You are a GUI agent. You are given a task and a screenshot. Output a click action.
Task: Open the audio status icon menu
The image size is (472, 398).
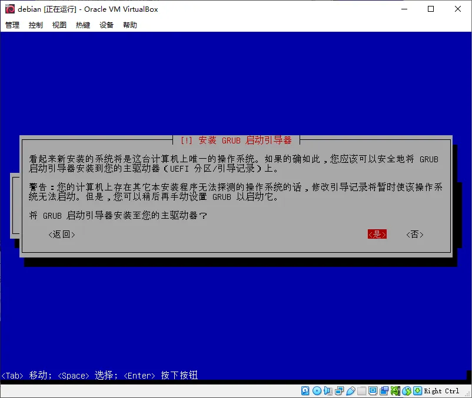(x=328, y=391)
